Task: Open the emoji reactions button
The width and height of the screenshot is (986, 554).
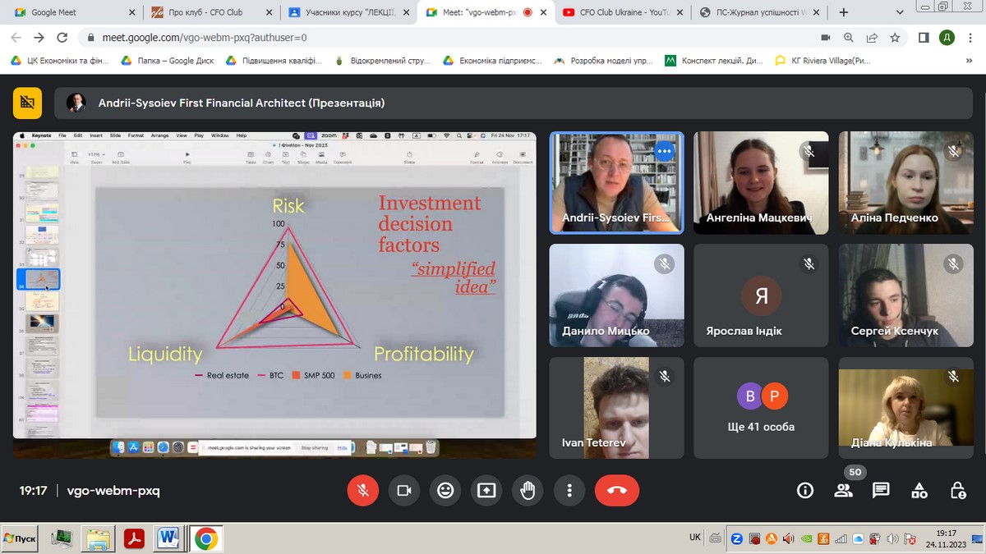Action: (445, 490)
